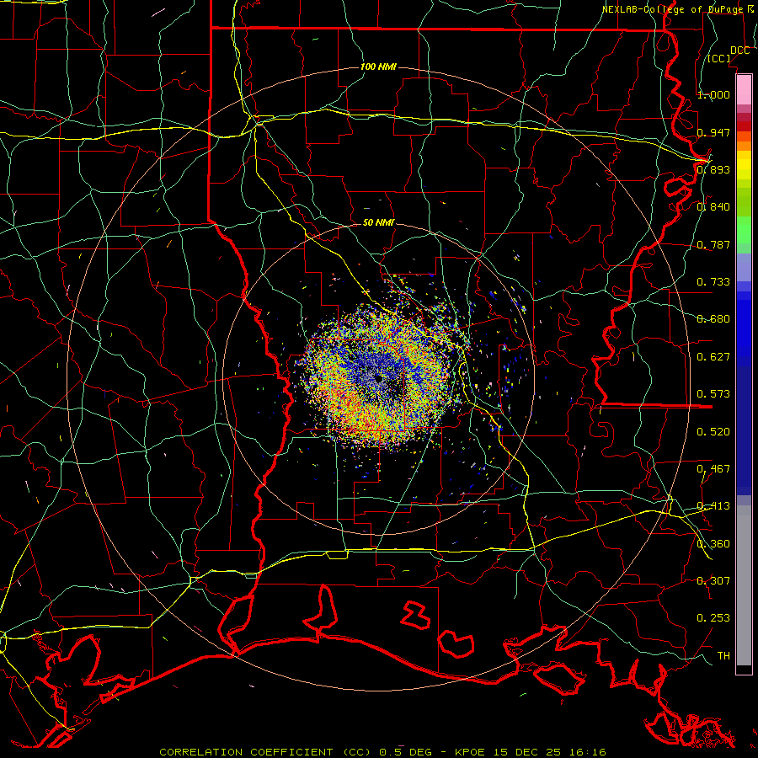Click the 0.947 colorbar value
This screenshot has height=758, width=758.
[x=713, y=132]
